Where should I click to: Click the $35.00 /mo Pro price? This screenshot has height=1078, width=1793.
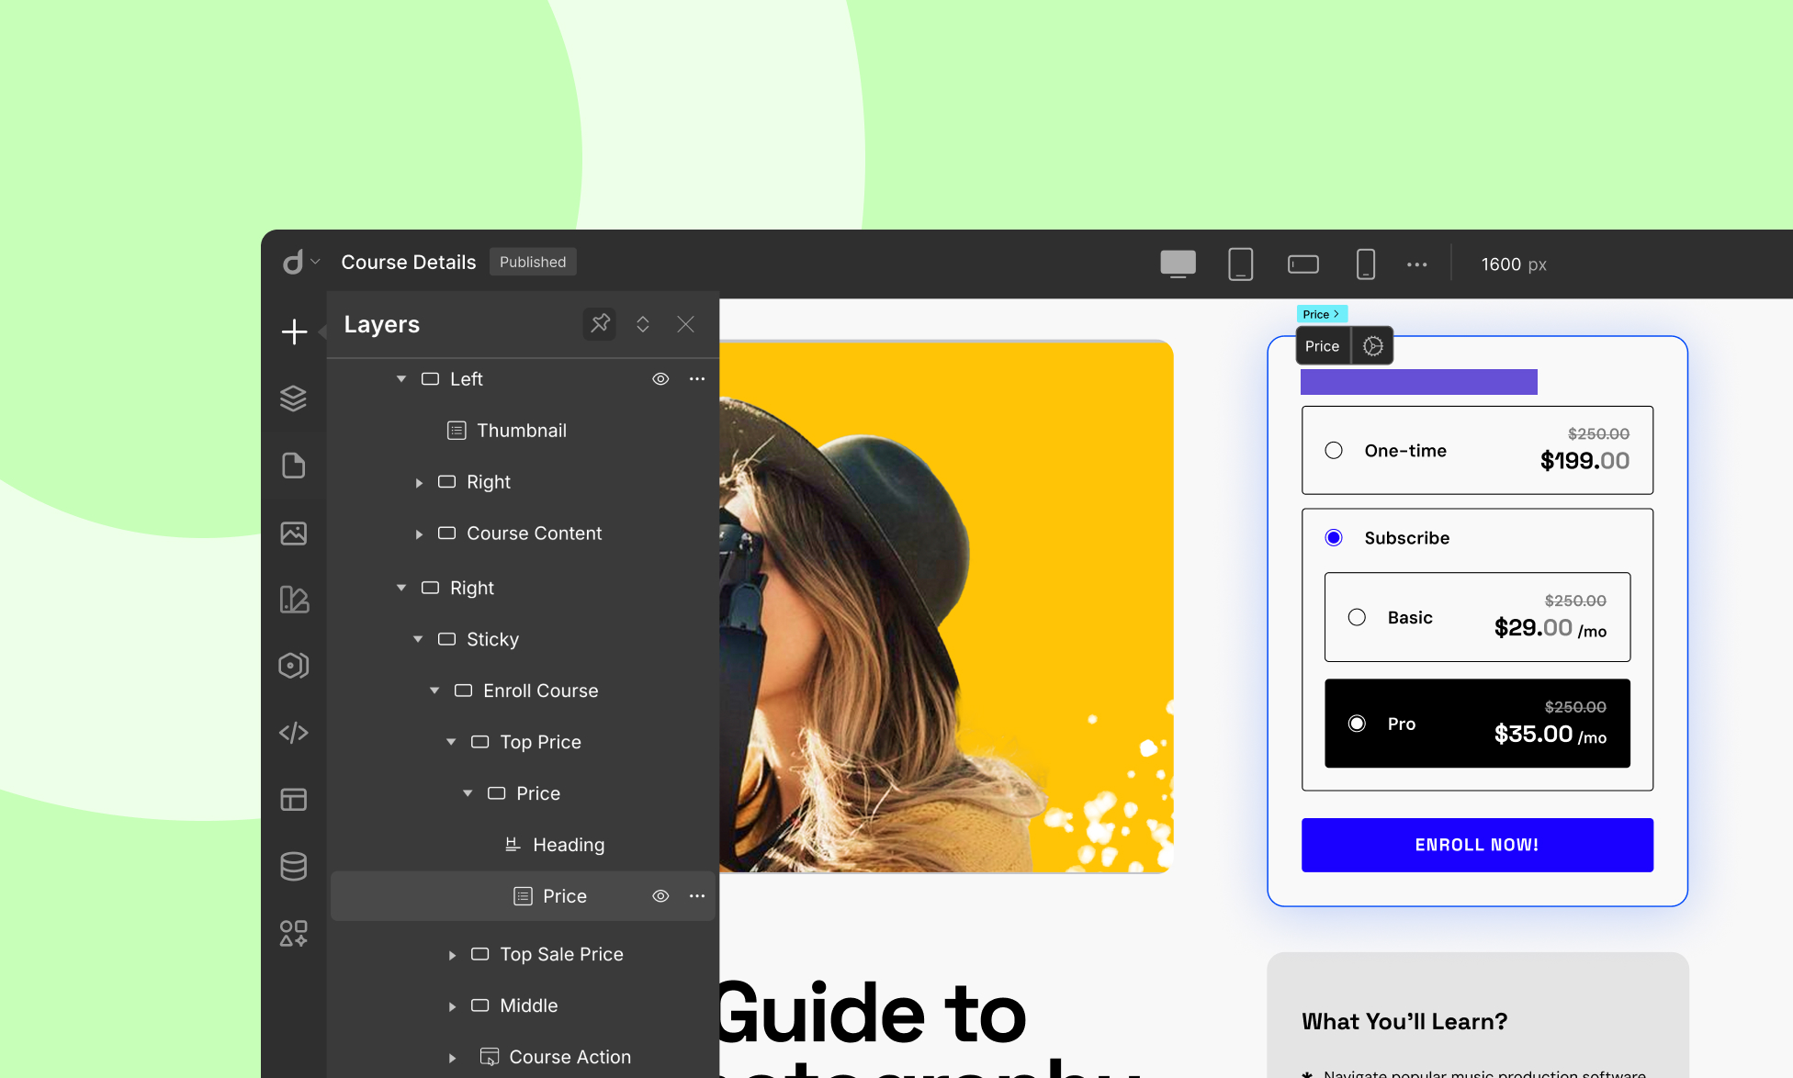(x=1551, y=734)
